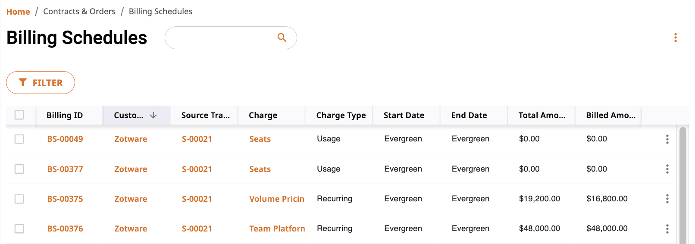Select the checkbox for BS-00377
The width and height of the screenshot is (695, 244).
(x=19, y=169)
